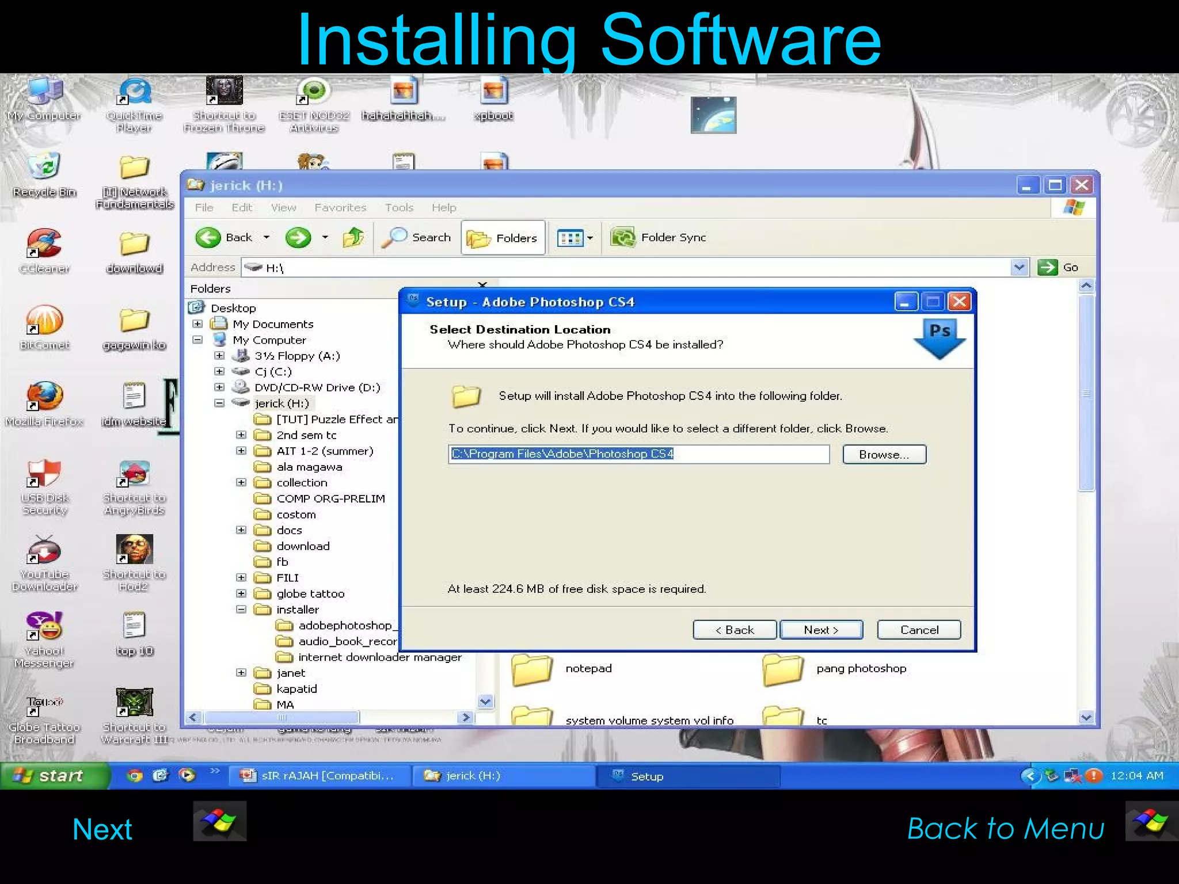
Task: Open the Address bar dropdown arrow
Action: 1019,267
